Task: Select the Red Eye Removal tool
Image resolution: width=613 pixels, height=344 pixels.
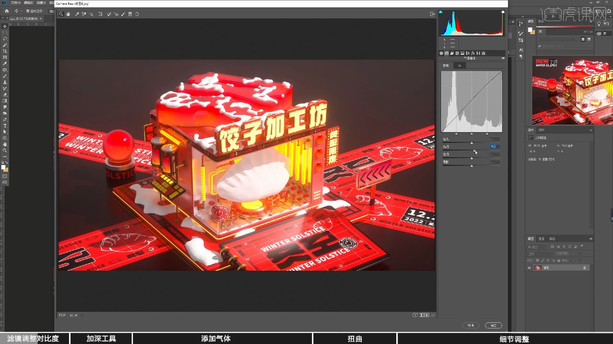Action: click(x=116, y=14)
